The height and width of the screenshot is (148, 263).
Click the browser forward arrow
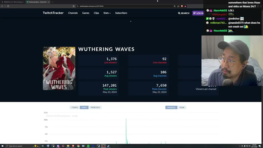coord(5,6)
